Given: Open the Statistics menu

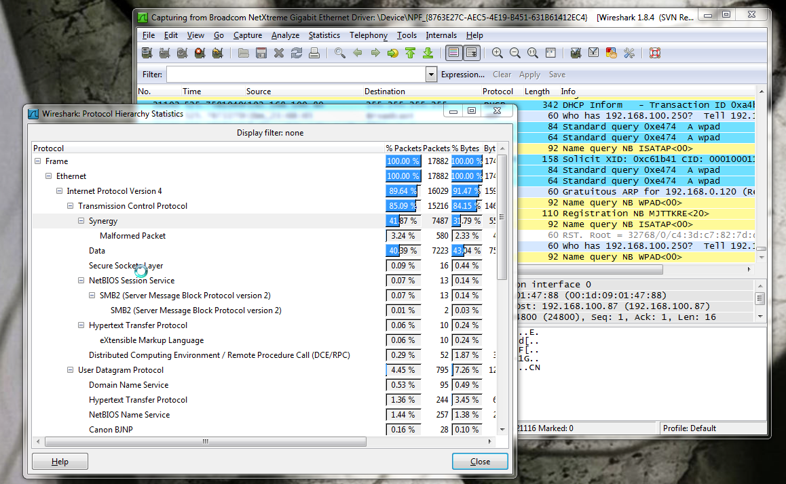Looking at the screenshot, I should click(x=324, y=35).
